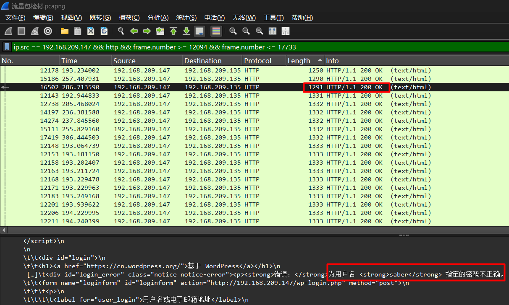Screen dimensions: 509x305
Task: Restart the current capture
Action: pyautogui.click(x=35, y=31)
